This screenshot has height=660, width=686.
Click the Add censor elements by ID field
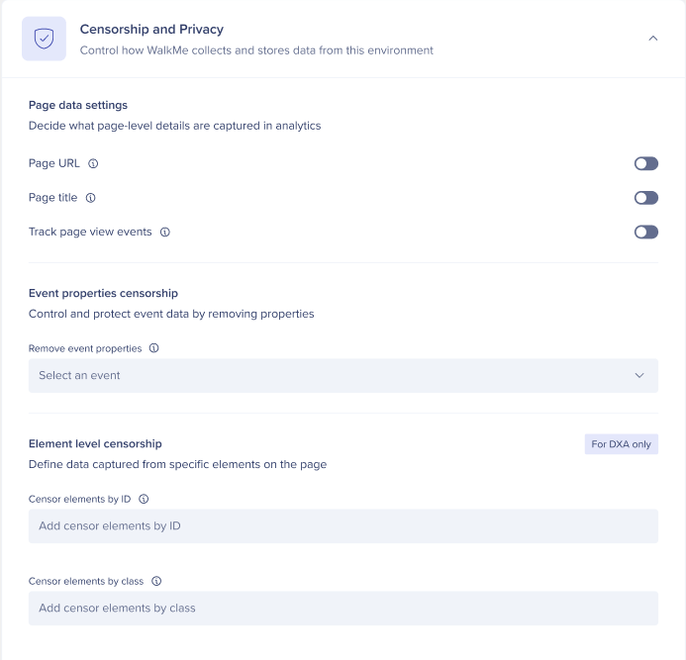pyautogui.click(x=343, y=526)
